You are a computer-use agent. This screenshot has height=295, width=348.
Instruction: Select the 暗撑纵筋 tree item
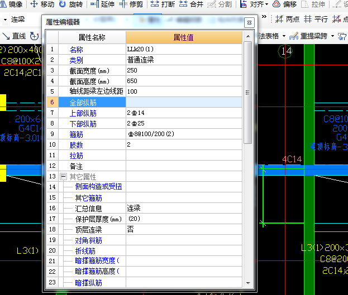tap(89, 283)
